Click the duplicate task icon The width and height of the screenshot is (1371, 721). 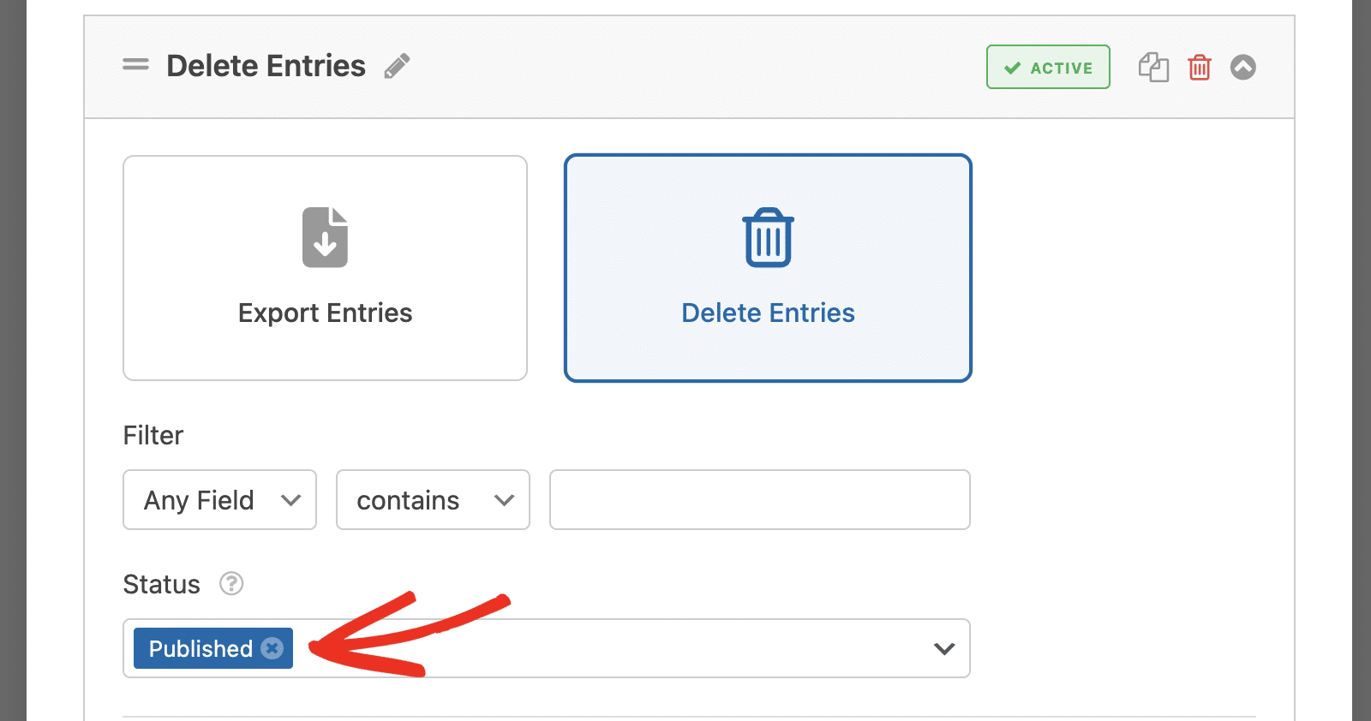1153,67
